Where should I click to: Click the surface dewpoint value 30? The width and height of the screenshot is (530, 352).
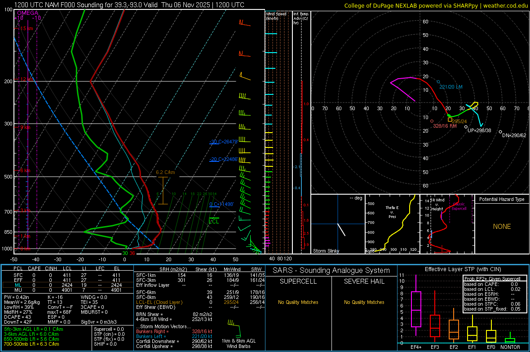(125, 253)
